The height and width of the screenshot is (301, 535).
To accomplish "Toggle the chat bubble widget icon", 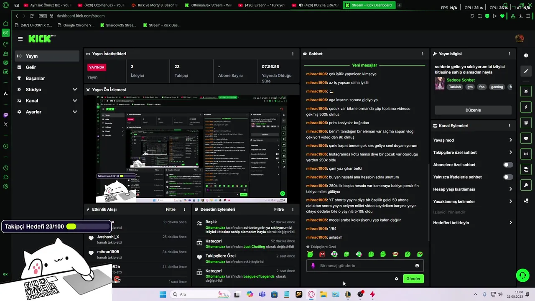I will click(526, 138).
